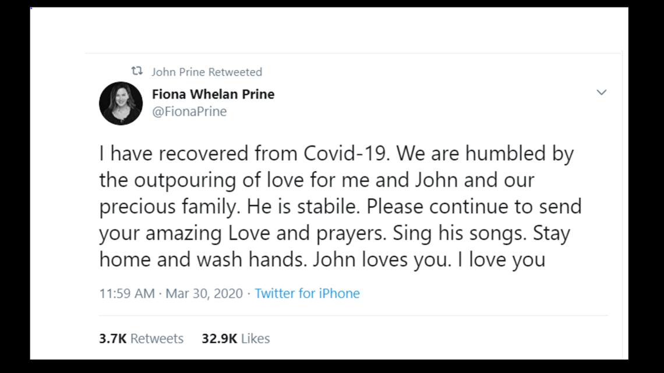
Task: Click the 11:59 AM time in the timestamp
Action: pos(127,293)
